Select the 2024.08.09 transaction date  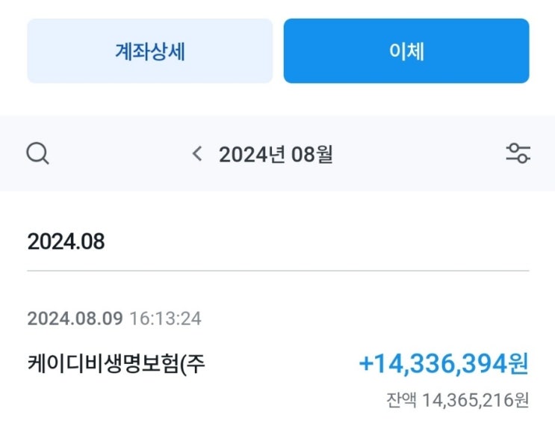75,318
